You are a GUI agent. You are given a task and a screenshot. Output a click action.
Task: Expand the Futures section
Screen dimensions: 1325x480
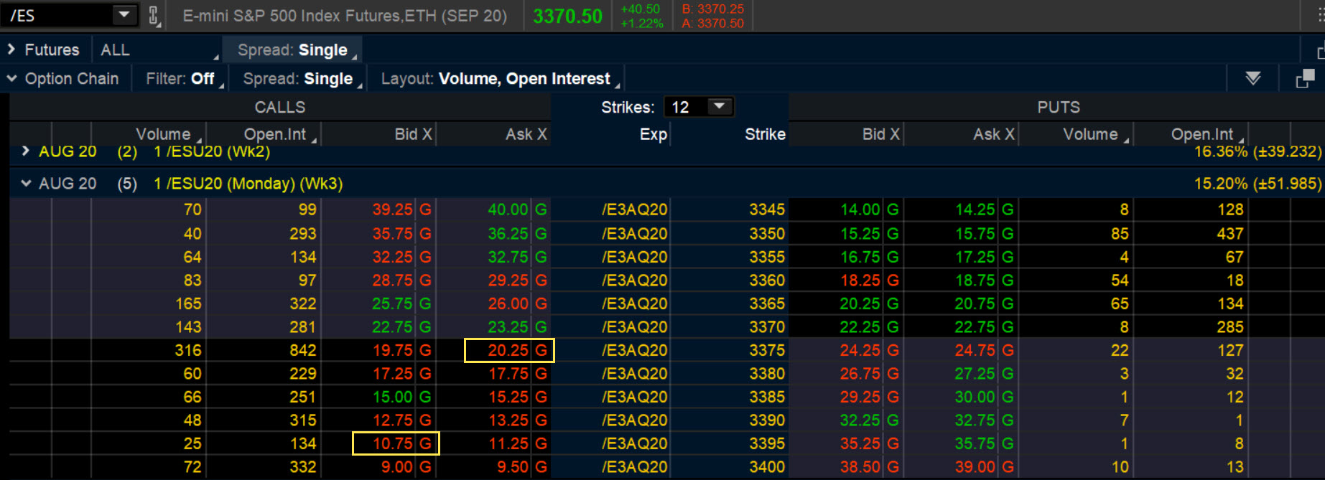[11, 50]
